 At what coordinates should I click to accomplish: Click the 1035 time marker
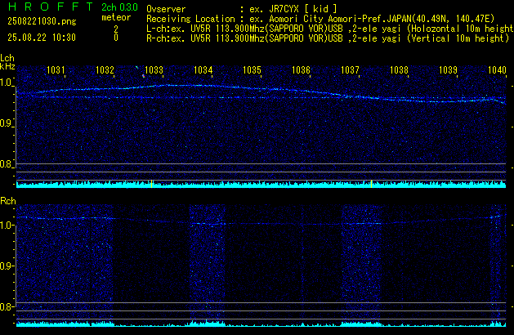252,70
